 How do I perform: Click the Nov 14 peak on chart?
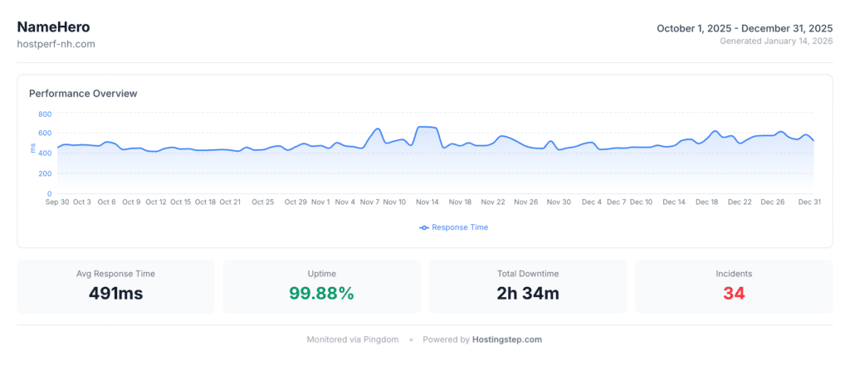point(426,127)
